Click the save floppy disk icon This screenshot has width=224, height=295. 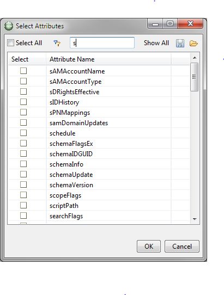tap(180, 44)
